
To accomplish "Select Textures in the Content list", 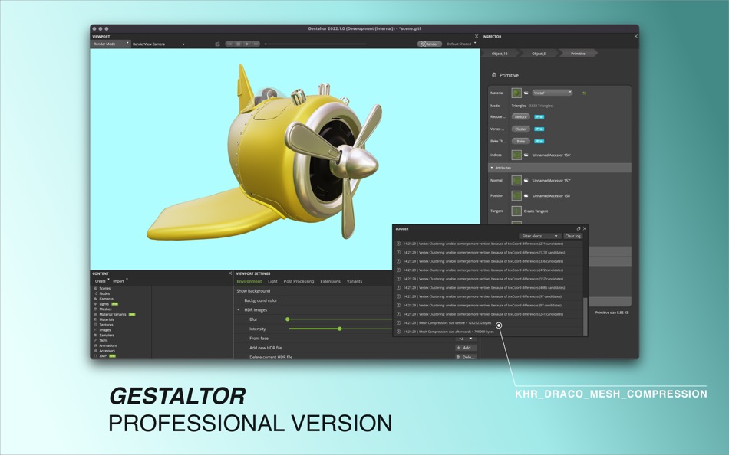I will 106,325.
